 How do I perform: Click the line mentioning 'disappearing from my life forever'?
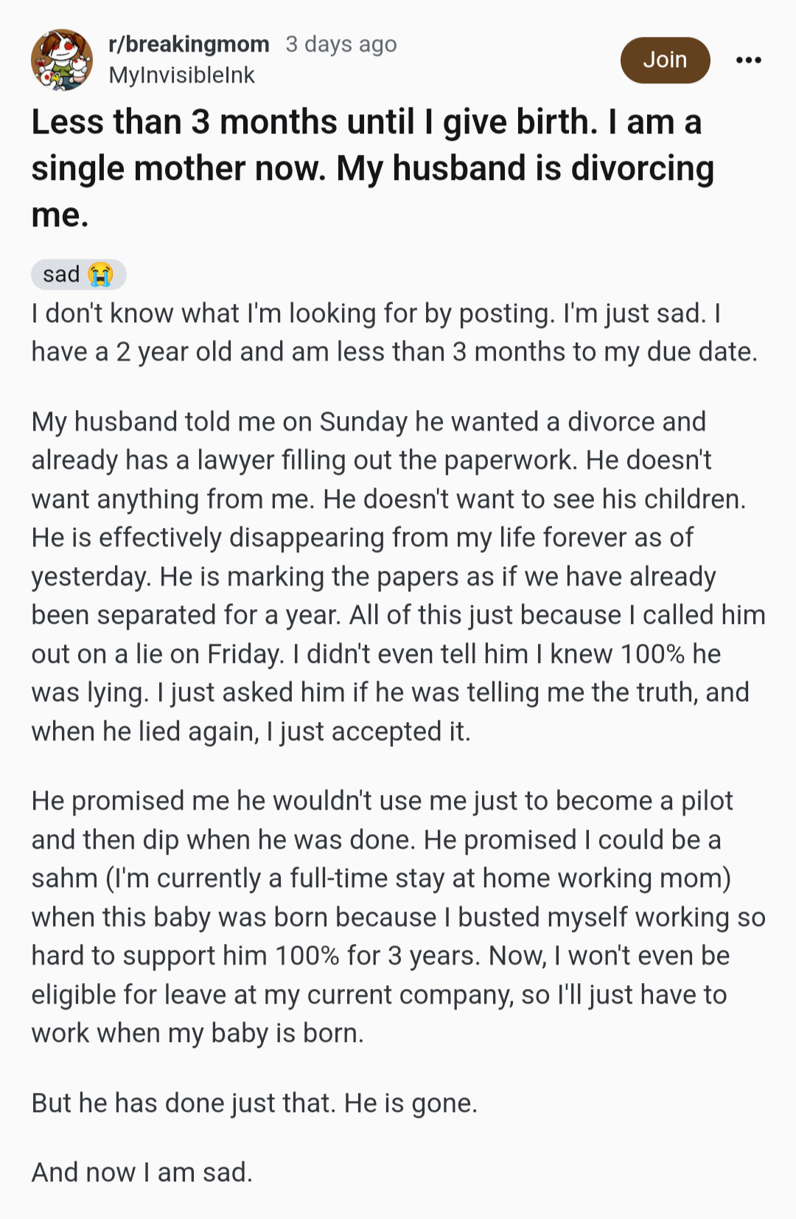click(362, 538)
